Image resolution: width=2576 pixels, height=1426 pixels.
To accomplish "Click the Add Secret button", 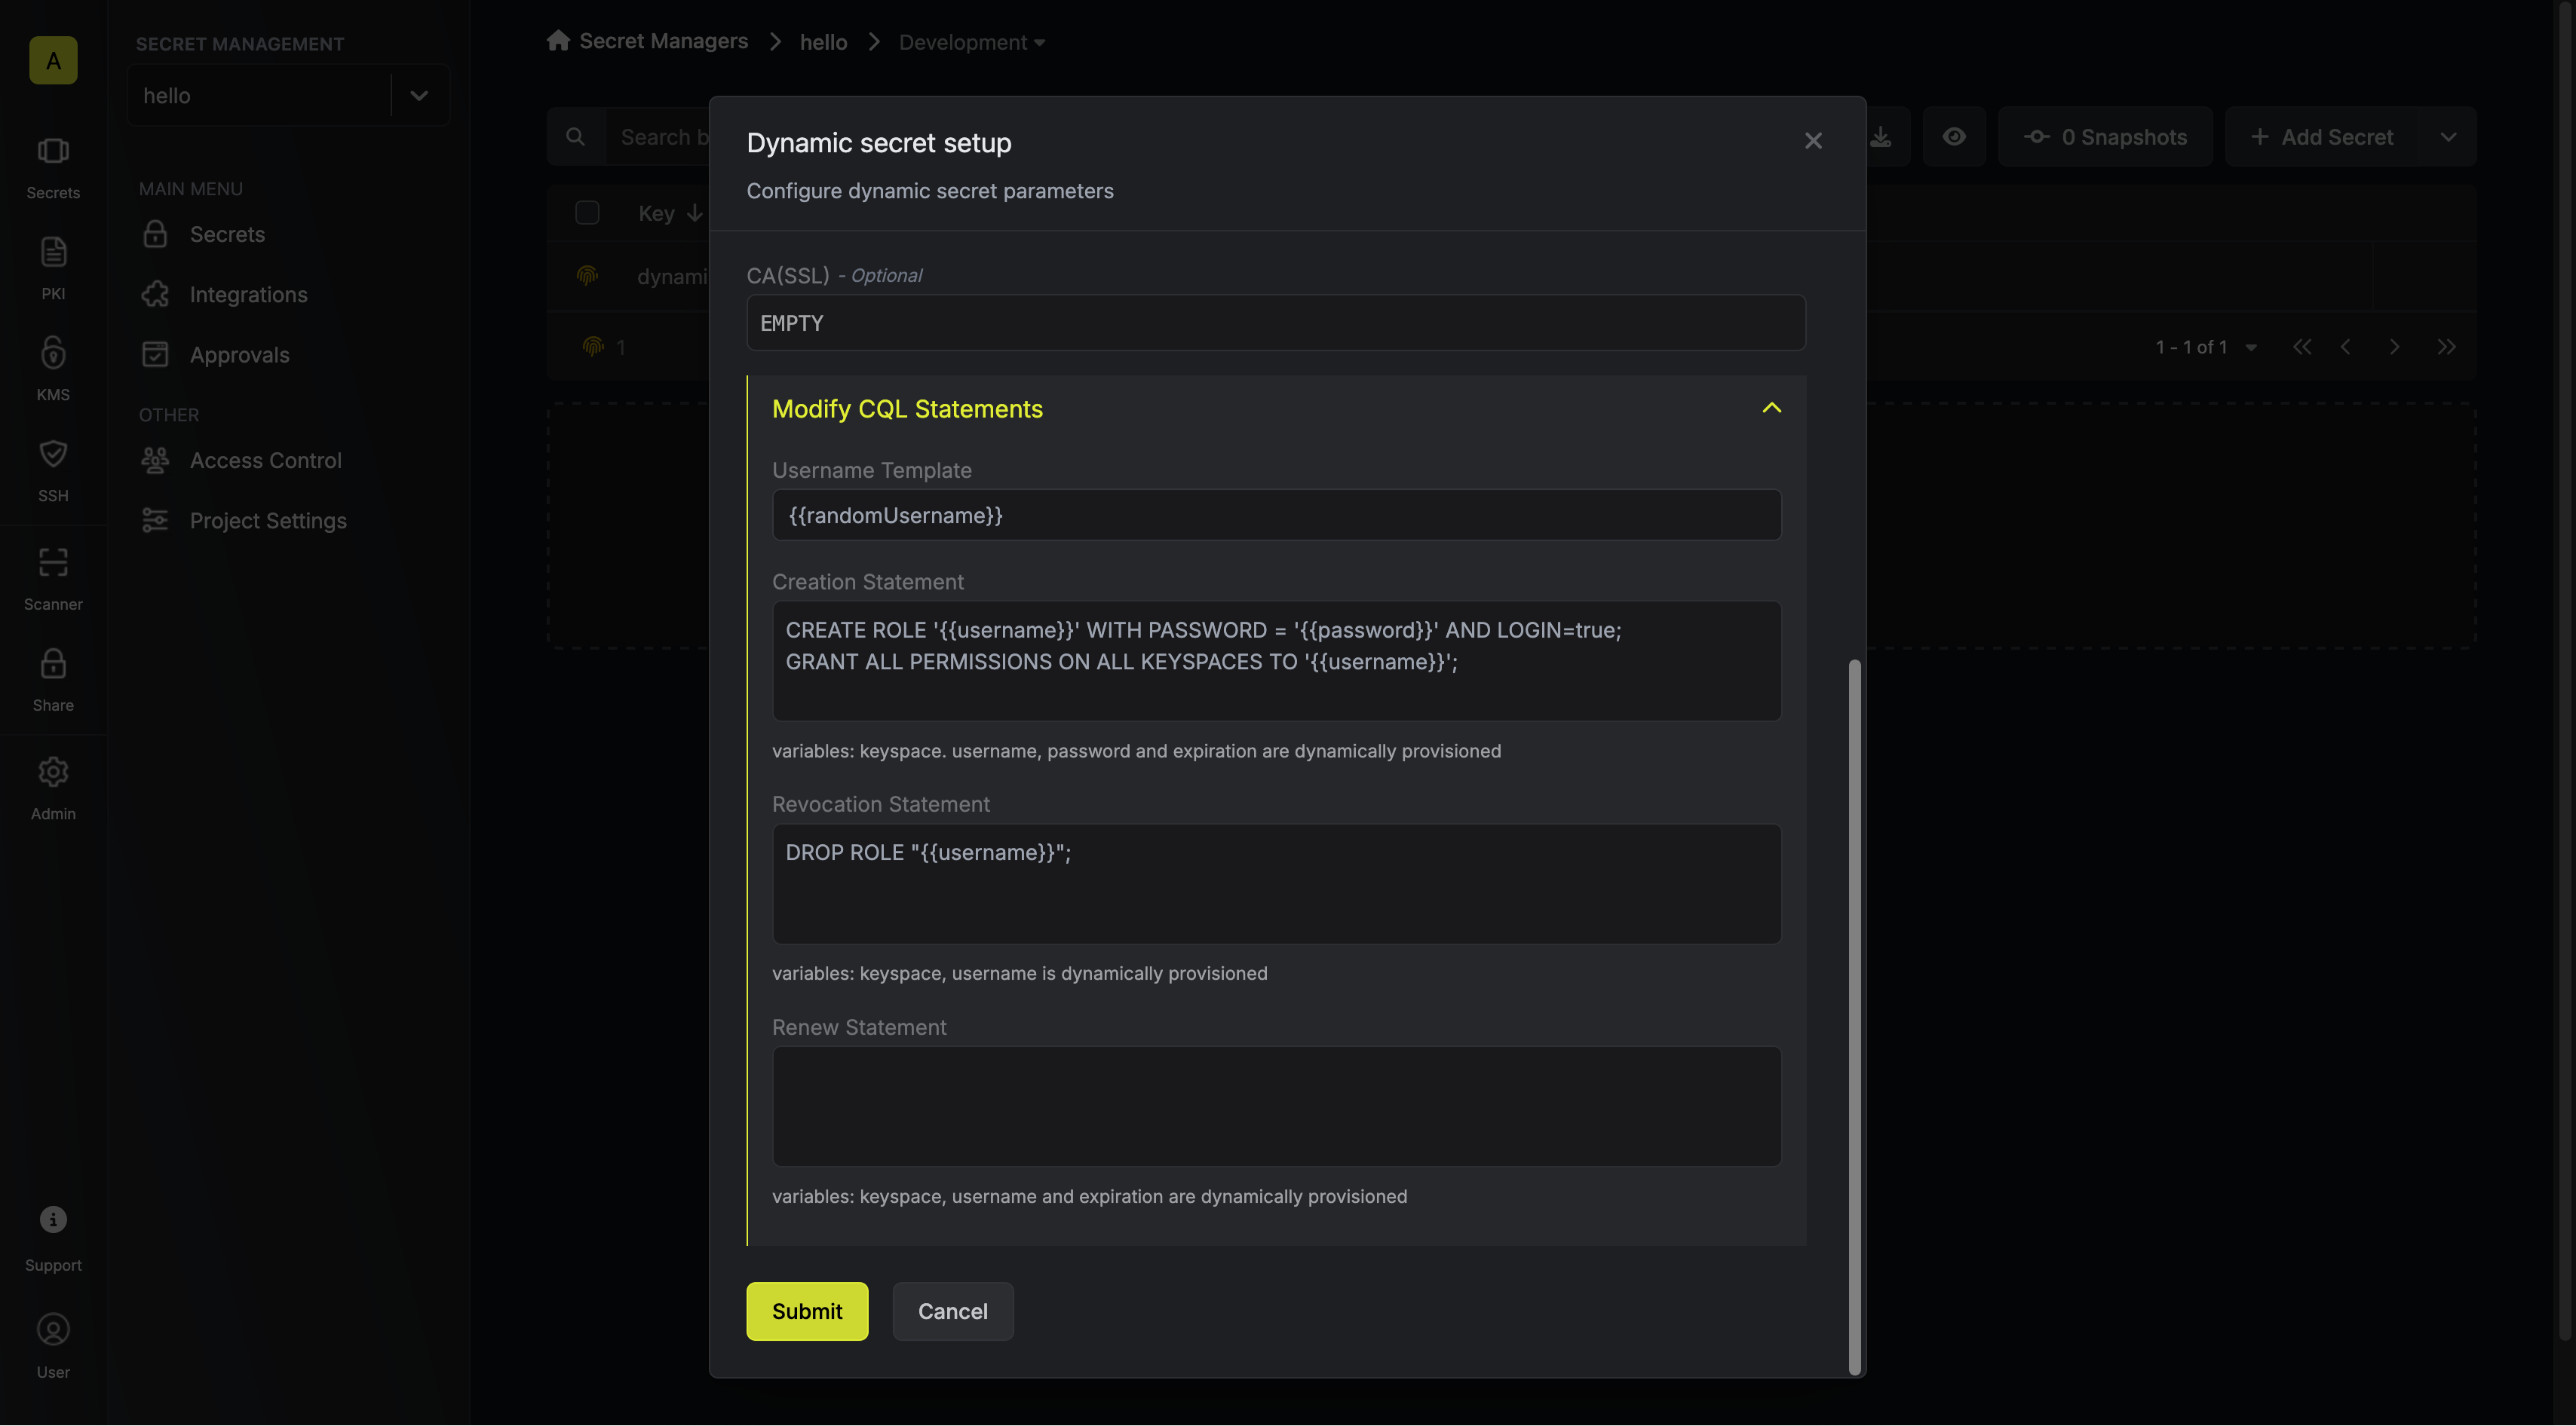I will click(2322, 137).
